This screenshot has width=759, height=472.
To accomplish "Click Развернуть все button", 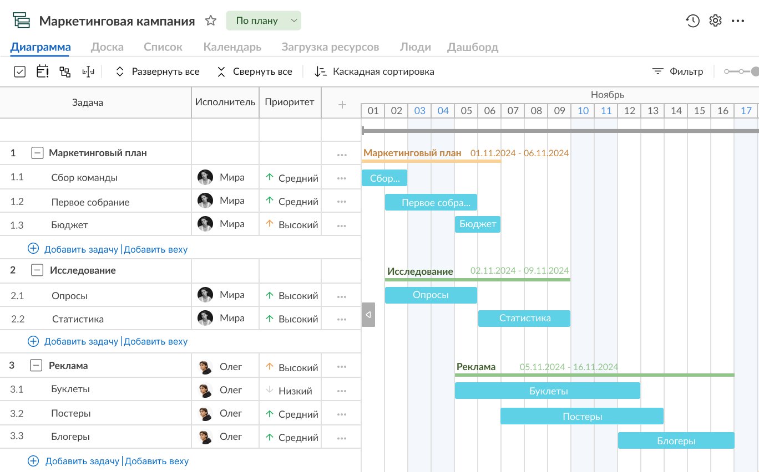I will [158, 71].
